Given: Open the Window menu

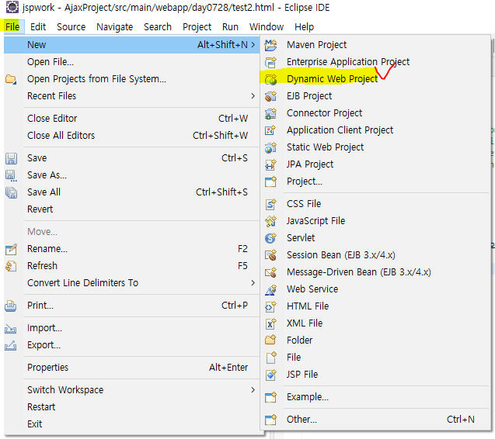Looking at the screenshot, I should pos(267,27).
